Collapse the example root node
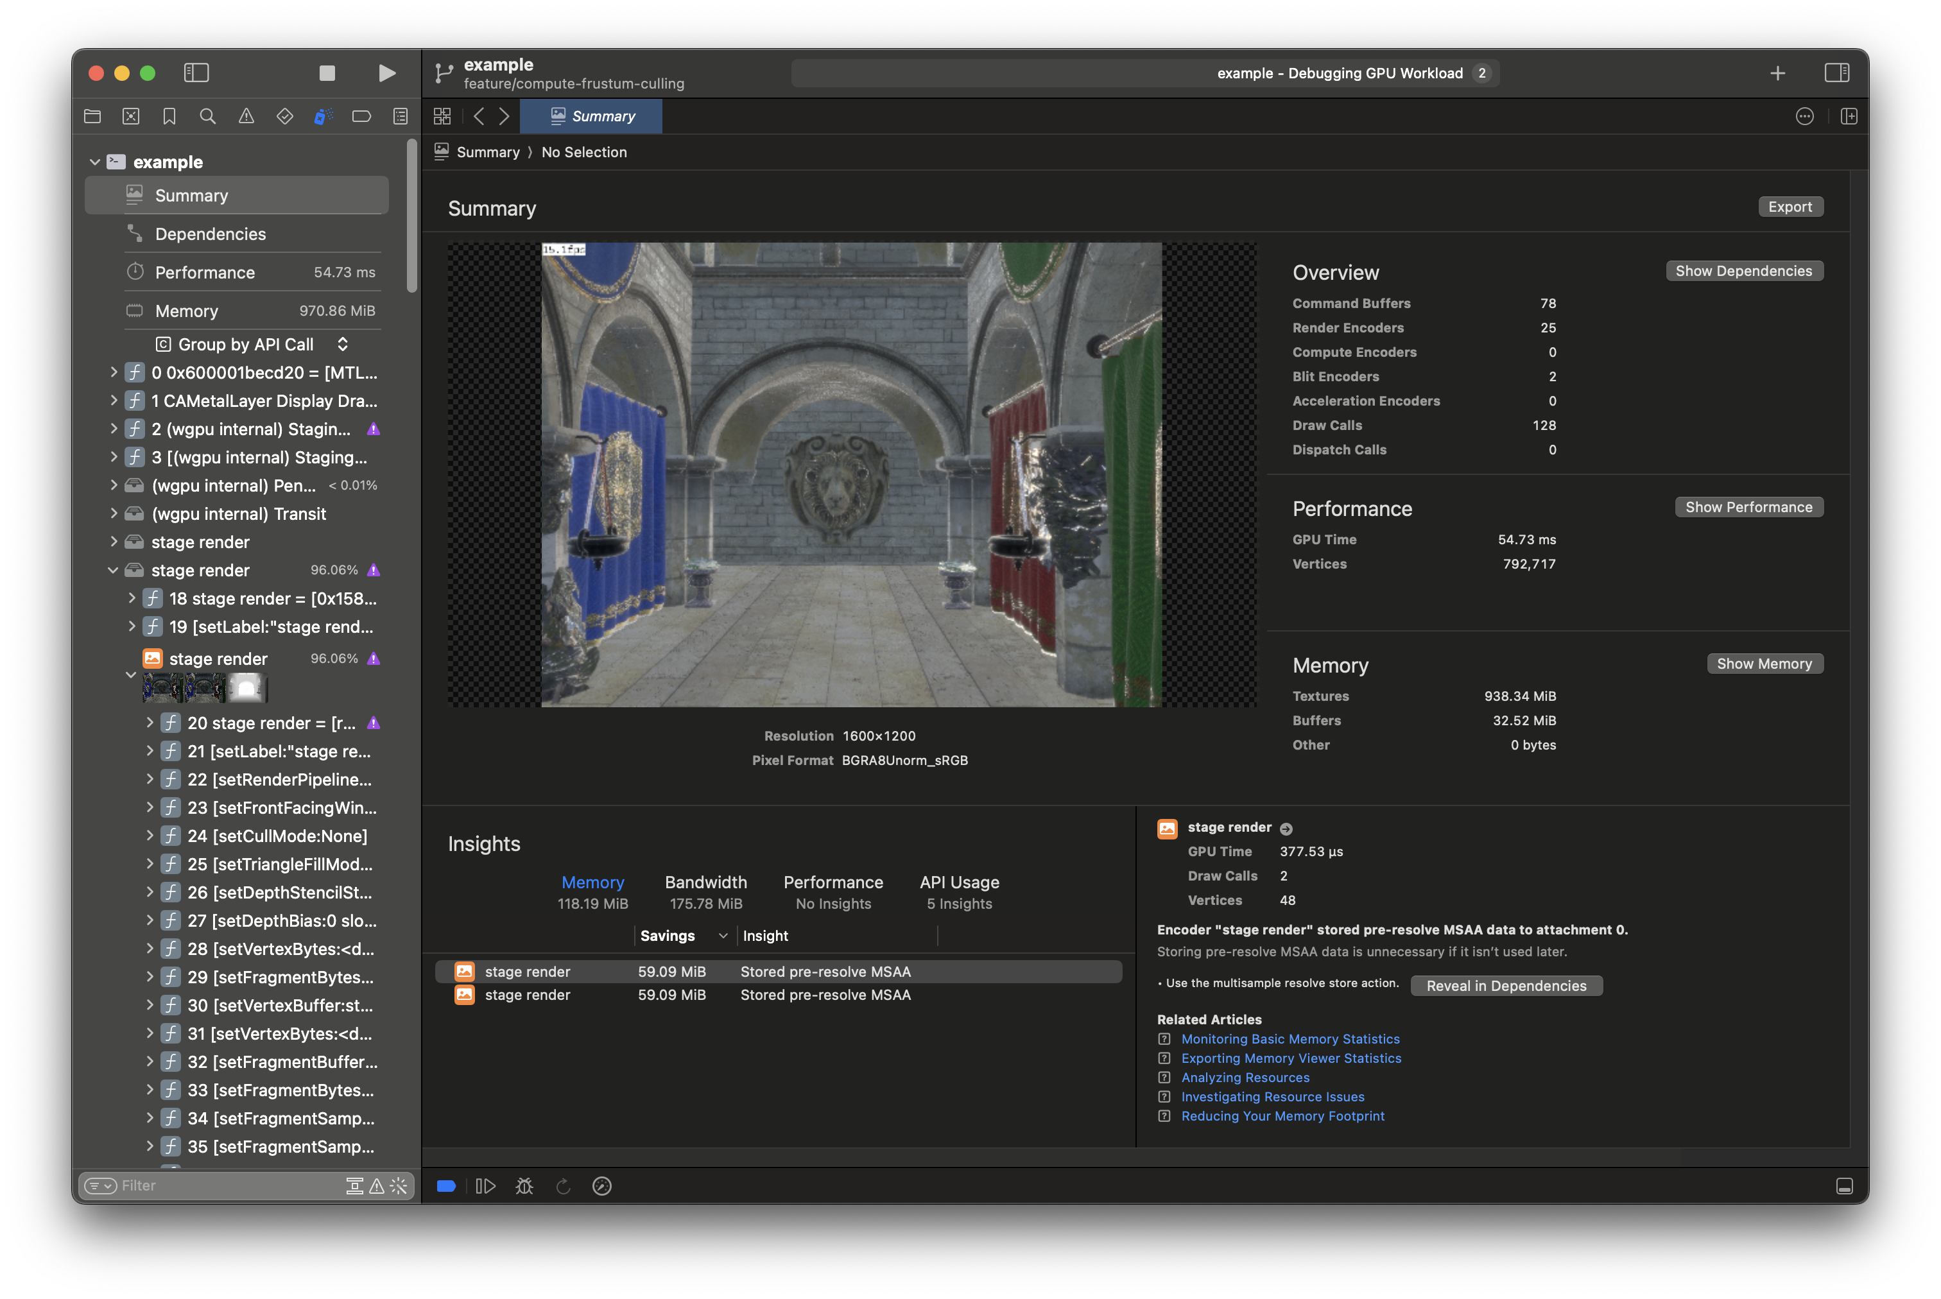This screenshot has height=1299, width=1941. [95, 162]
